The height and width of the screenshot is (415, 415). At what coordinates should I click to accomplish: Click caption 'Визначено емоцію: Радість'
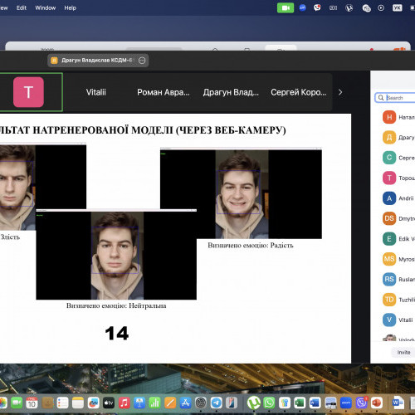pos(251,245)
